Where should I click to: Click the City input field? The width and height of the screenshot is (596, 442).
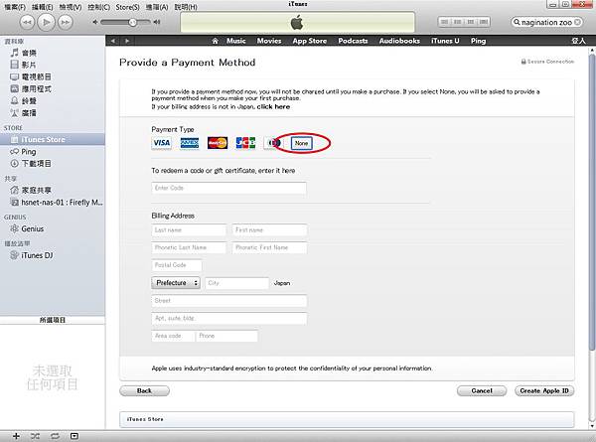coord(237,283)
